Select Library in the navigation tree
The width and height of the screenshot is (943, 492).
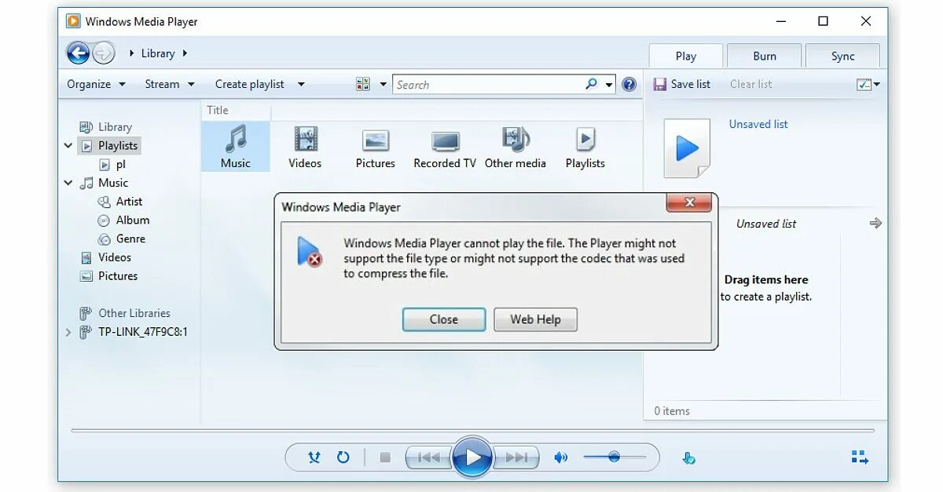[x=106, y=126]
